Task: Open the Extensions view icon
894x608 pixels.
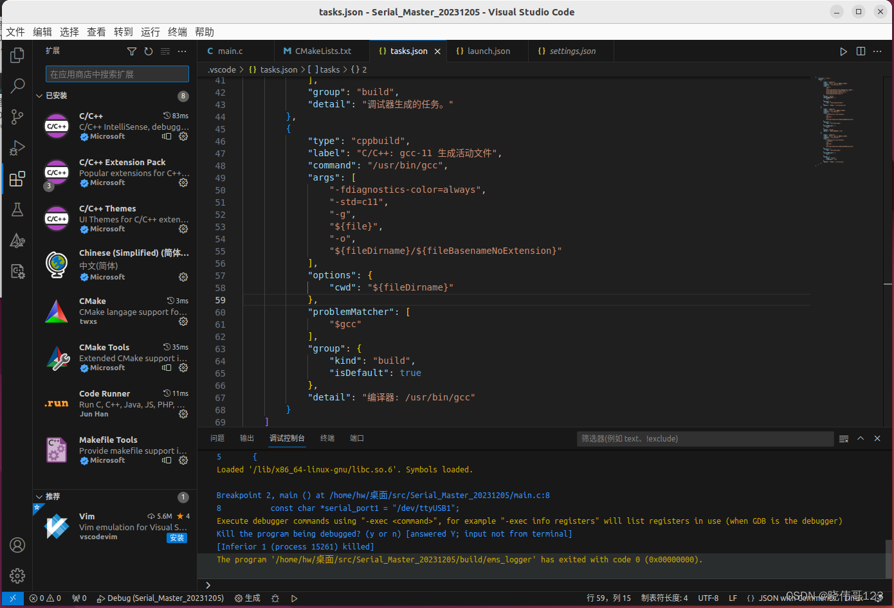Action: [17, 179]
